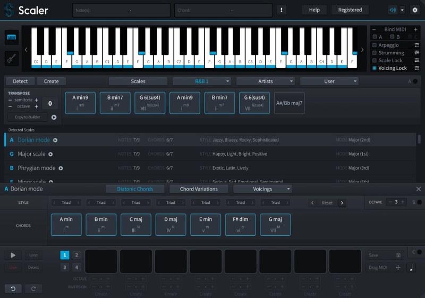Switch to the guitar fretboard view
The width and height of the screenshot is (425, 298).
(x=11, y=58)
